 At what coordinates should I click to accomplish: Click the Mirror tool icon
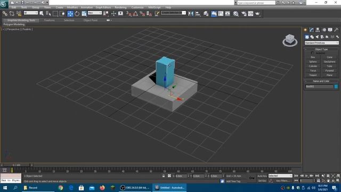[x=191, y=14]
